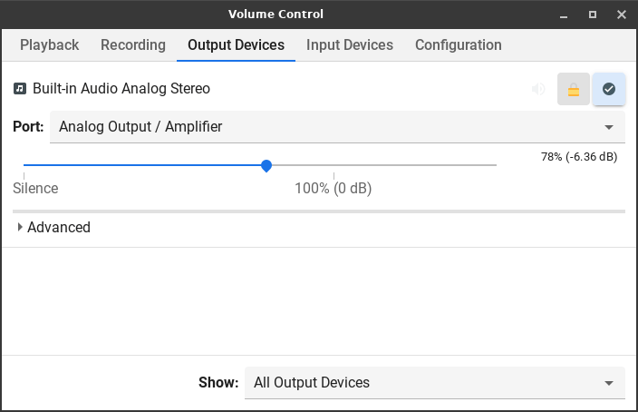Click the volume slider handle
The height and width of the screenshot is (412, 638).
tap(266, 165)
